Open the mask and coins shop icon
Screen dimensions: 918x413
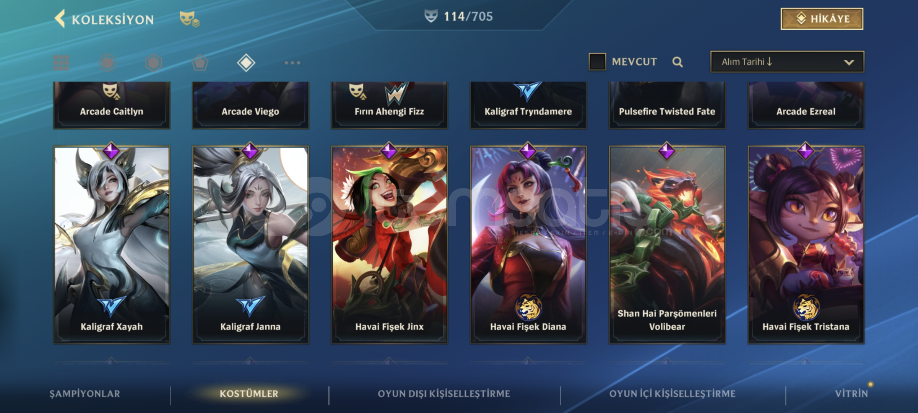coord(189,19)
